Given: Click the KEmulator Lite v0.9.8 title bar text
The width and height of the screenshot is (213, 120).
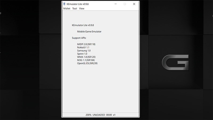Looking at the screenshot, I should [77, 4].
